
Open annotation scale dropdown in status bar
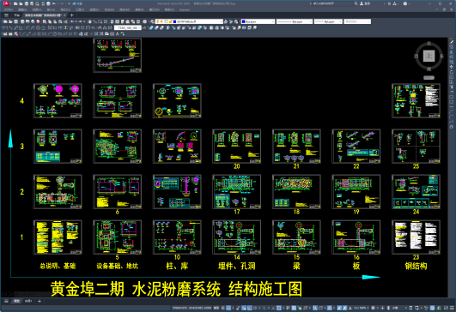362,308
